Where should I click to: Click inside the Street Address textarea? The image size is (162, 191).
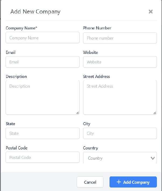pyautogui.click(x=120, y=97)
